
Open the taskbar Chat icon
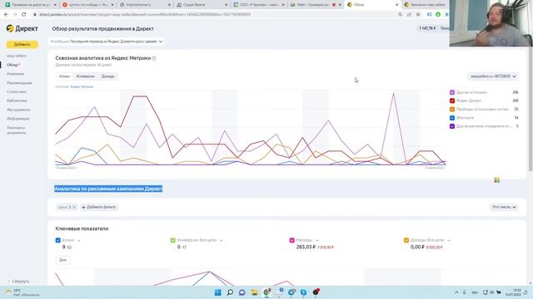click(x=242, y=292)
